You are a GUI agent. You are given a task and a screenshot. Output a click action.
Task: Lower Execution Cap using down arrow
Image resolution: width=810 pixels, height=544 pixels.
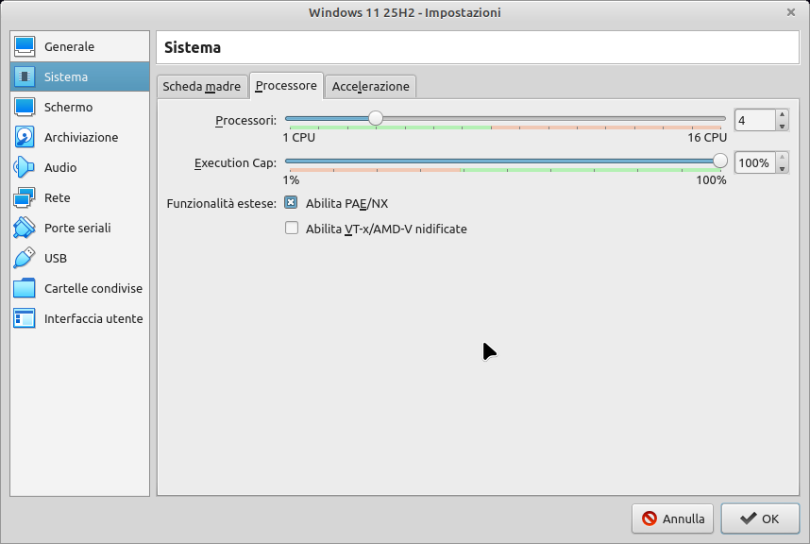tap(782, 168)
